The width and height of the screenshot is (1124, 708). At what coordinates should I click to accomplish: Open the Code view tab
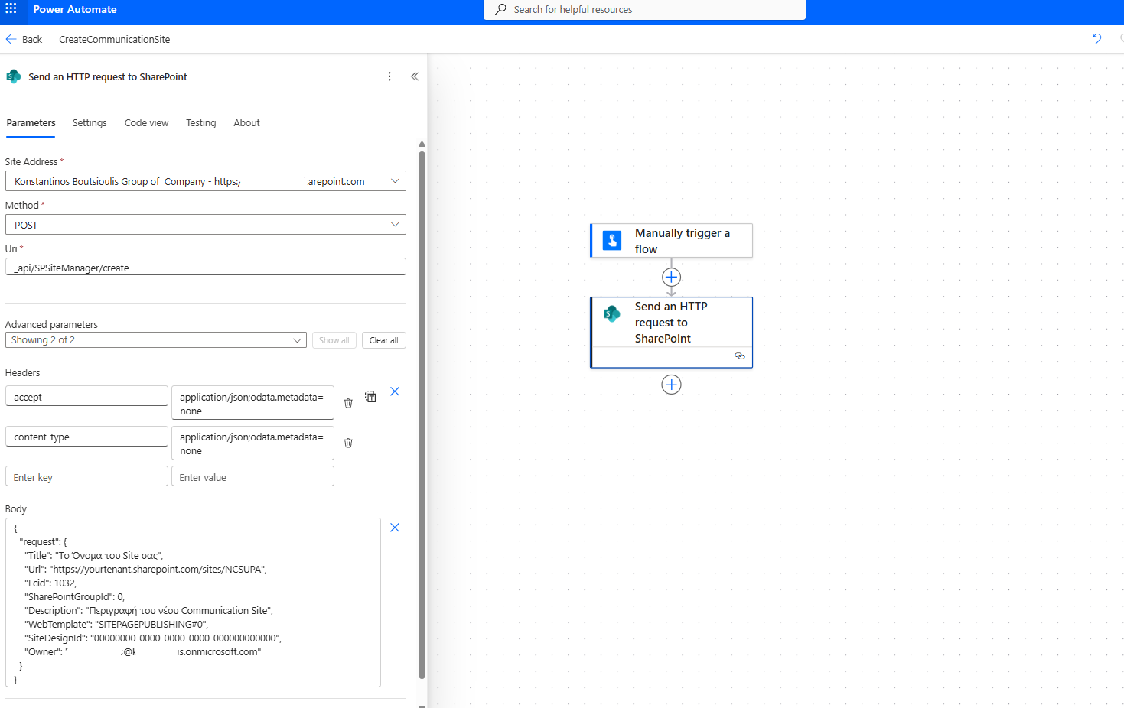(x=146, y=123)
